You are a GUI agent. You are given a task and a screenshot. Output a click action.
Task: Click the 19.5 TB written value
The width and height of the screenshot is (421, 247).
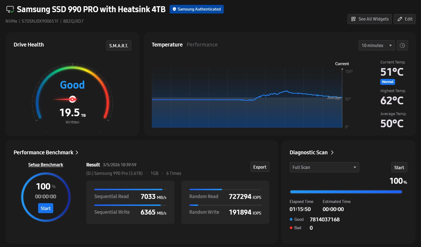pos(72,113)
